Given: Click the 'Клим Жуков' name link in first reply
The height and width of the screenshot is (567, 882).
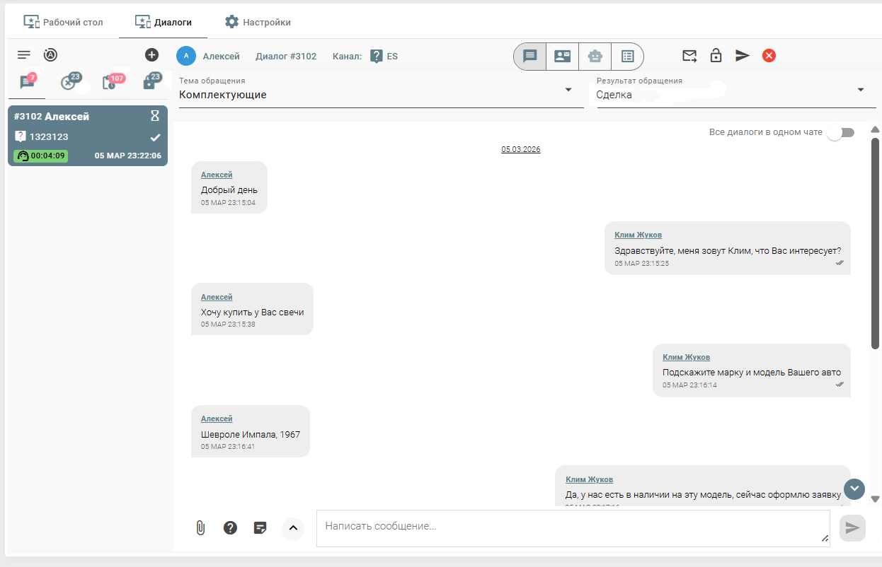Looking at the screenshot, I should (638, 235).
